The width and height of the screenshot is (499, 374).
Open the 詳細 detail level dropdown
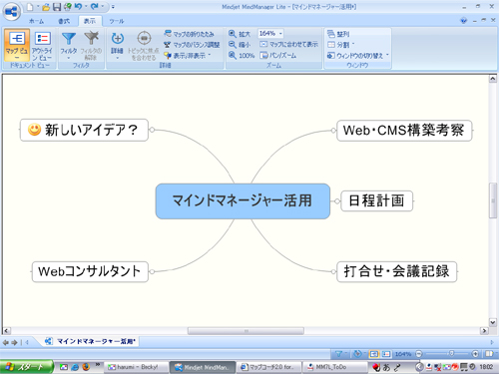[117, 45]
